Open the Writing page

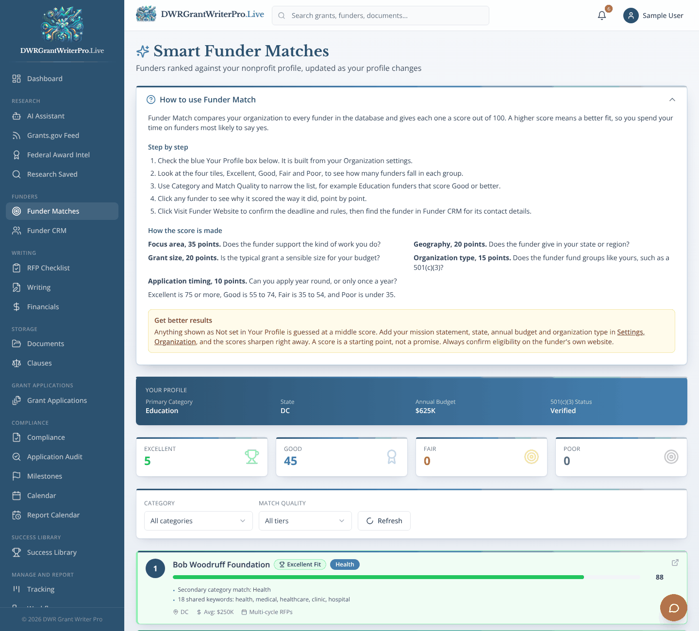[62, 287]
